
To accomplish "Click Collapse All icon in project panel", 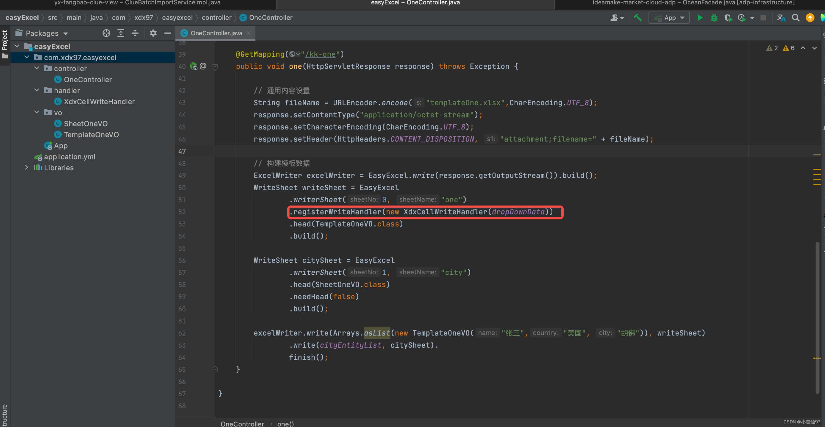I will click(x=135, y=33).
